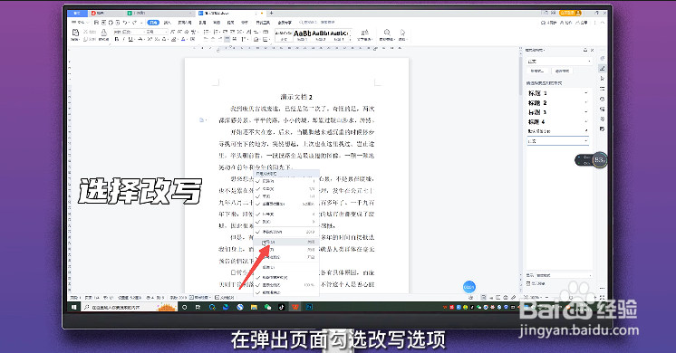Click the word count 2019 in status bar
This screenshot has width=676, height=353.
178,298
